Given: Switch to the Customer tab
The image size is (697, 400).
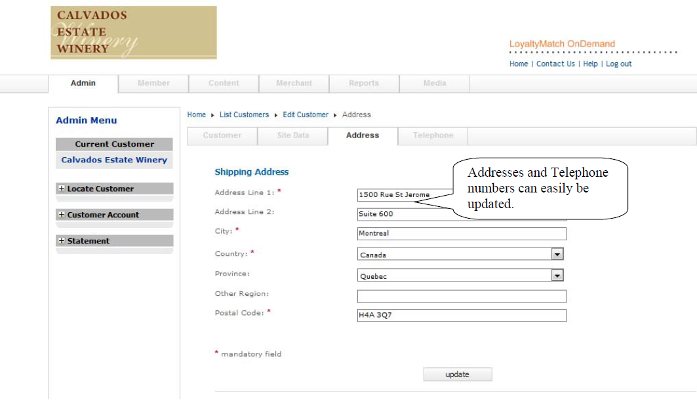Looking at the screenshot, I should coord(222,136).
